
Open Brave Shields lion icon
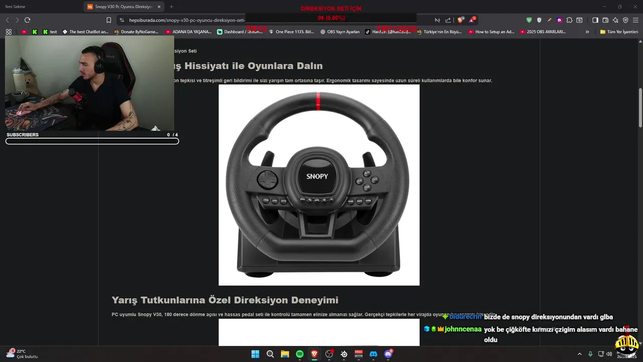tap(461, 20)
